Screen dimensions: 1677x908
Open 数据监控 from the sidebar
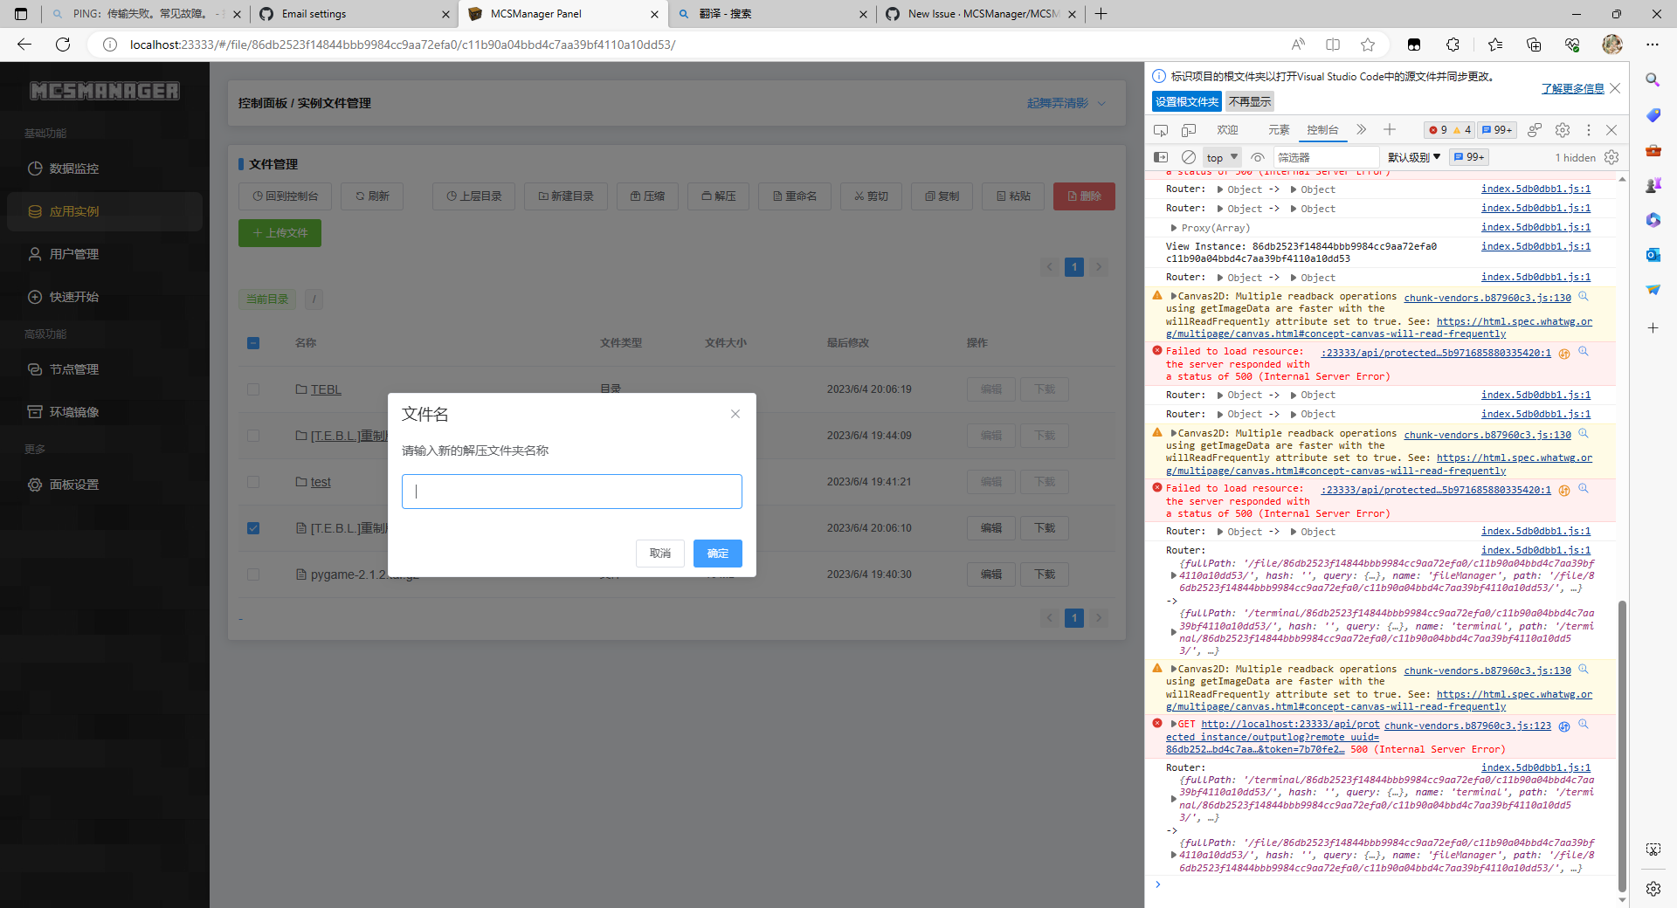[74, 168]
